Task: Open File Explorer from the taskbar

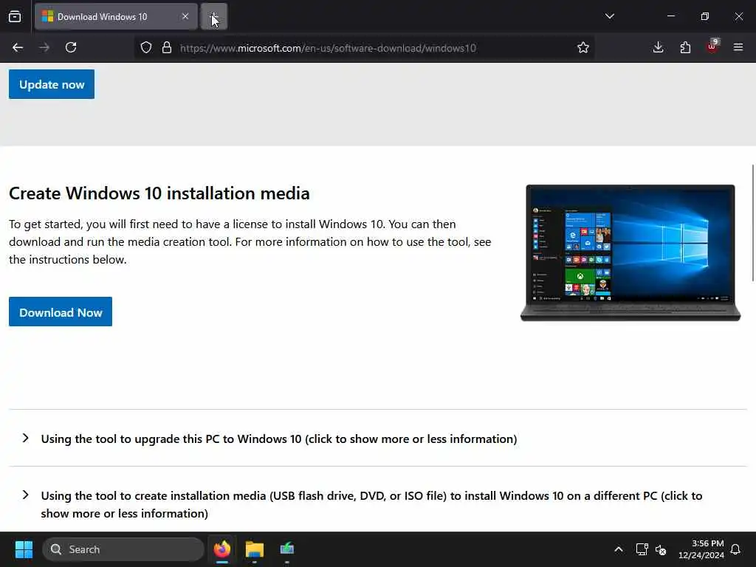Action: point(255,549)
